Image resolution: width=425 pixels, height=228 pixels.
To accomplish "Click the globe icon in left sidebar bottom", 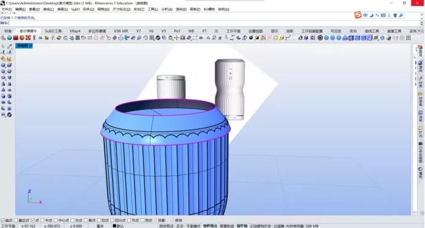I will tap(9, 115).
